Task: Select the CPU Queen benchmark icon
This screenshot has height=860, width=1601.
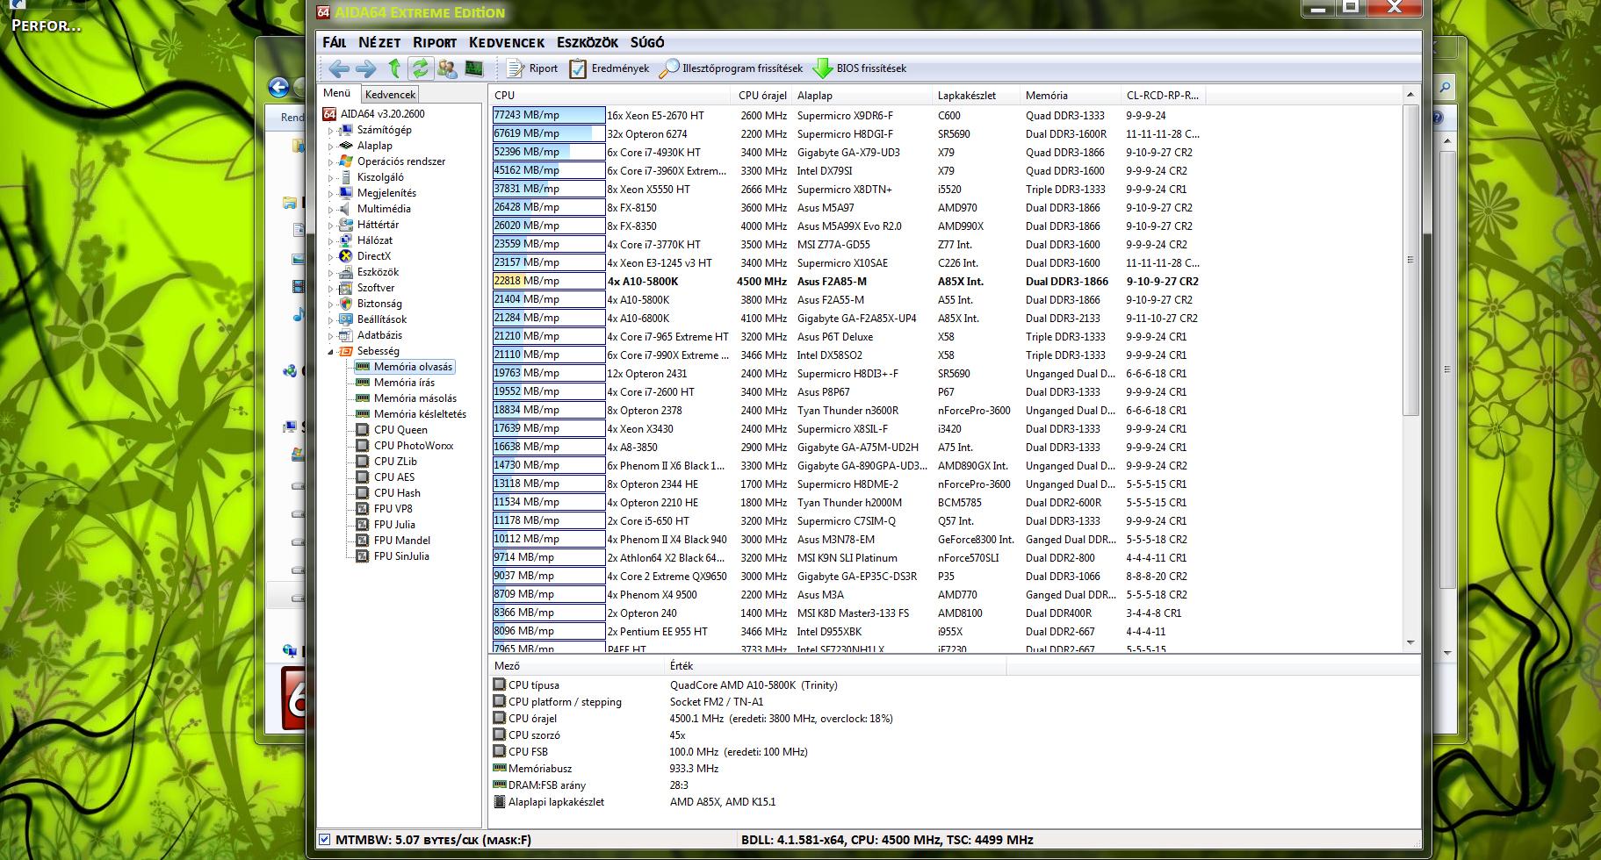Action: (x=362, y=430)
